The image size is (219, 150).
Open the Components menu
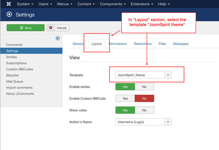[x=112, y=4]
